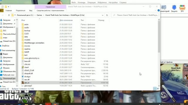Expand the ribbon with the chevron

155,10
